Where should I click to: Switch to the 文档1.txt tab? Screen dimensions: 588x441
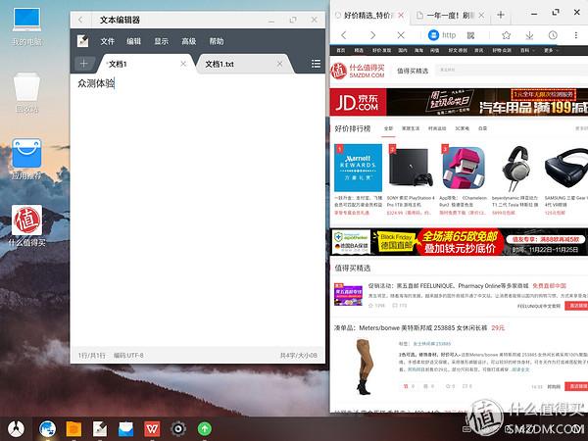point(220,64)
